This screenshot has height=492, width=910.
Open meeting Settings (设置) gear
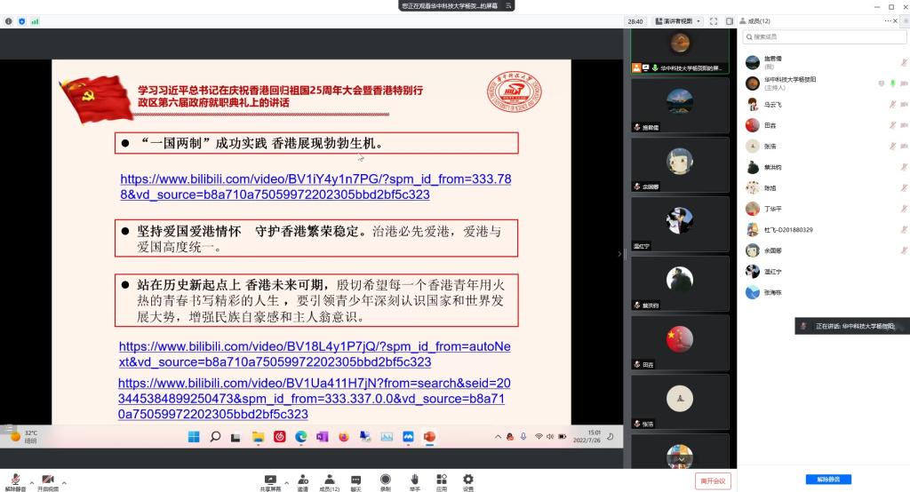(x=467, y=480)
